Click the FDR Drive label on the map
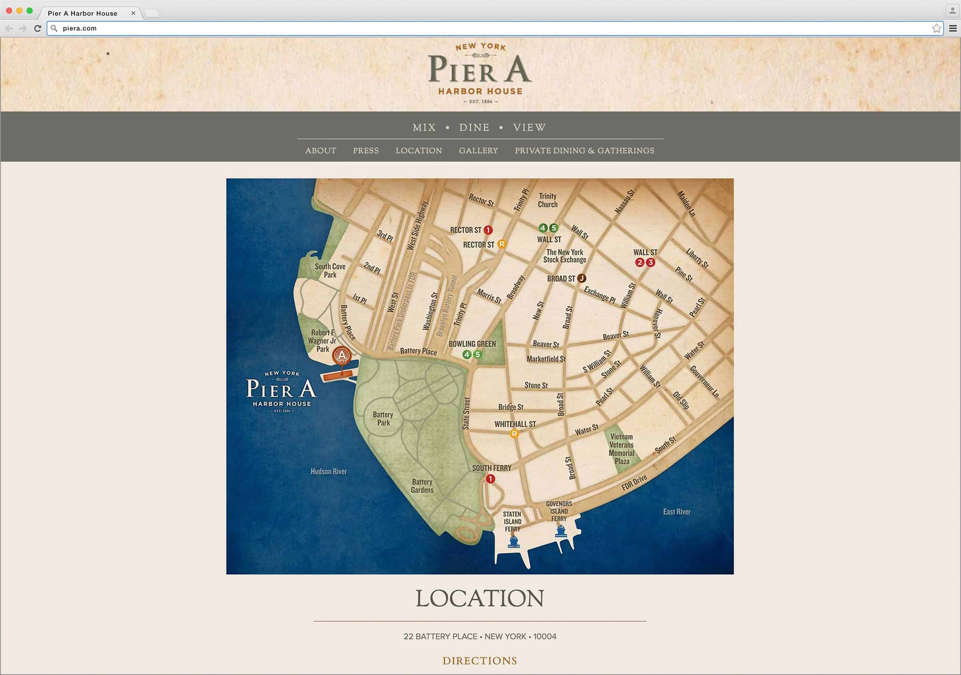The height and width of the screenshot is (675, 961). [635, 483]
